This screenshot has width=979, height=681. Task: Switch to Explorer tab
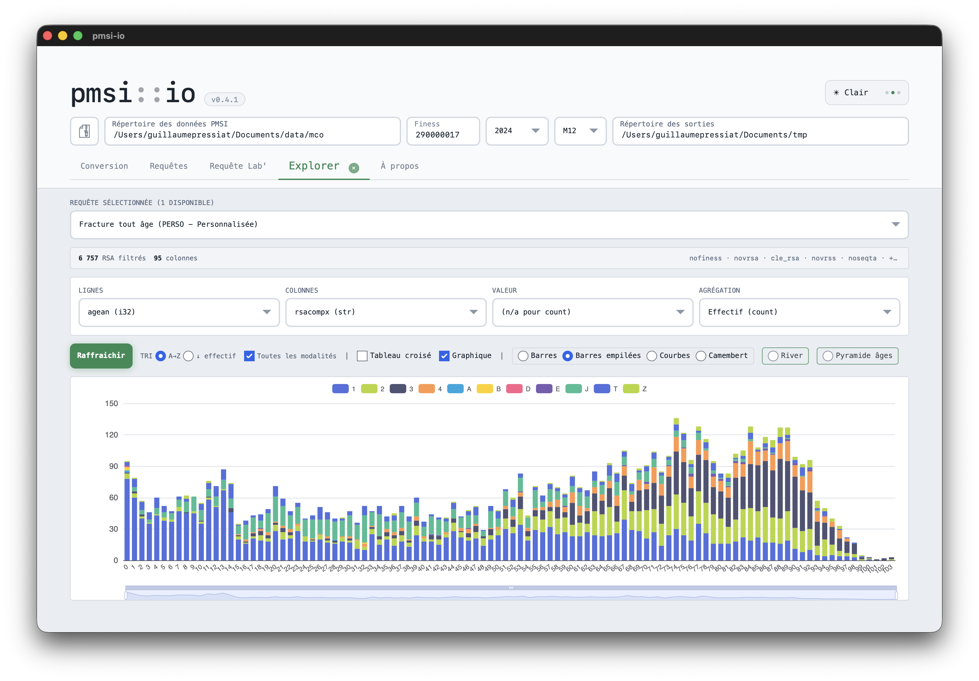coord(314,166)
